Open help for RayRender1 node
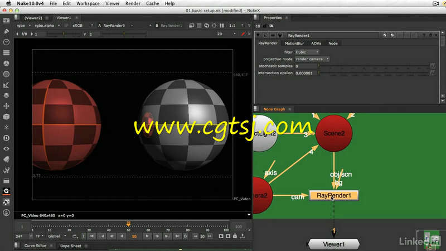 pos(424,35)
